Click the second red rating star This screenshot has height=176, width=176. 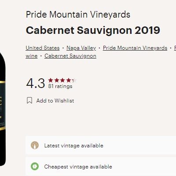[57, 80]
